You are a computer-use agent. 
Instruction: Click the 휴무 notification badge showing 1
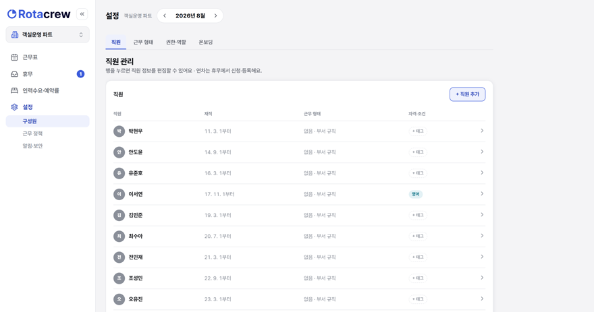(x=80, y=74)
